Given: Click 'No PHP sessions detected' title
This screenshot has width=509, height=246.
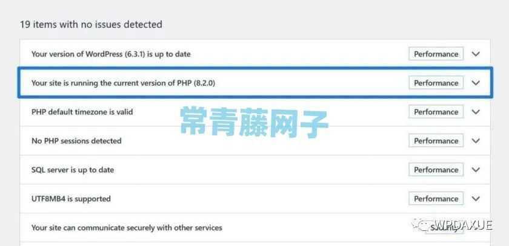Looking at the screenshot, I should [x=76, y=141].
